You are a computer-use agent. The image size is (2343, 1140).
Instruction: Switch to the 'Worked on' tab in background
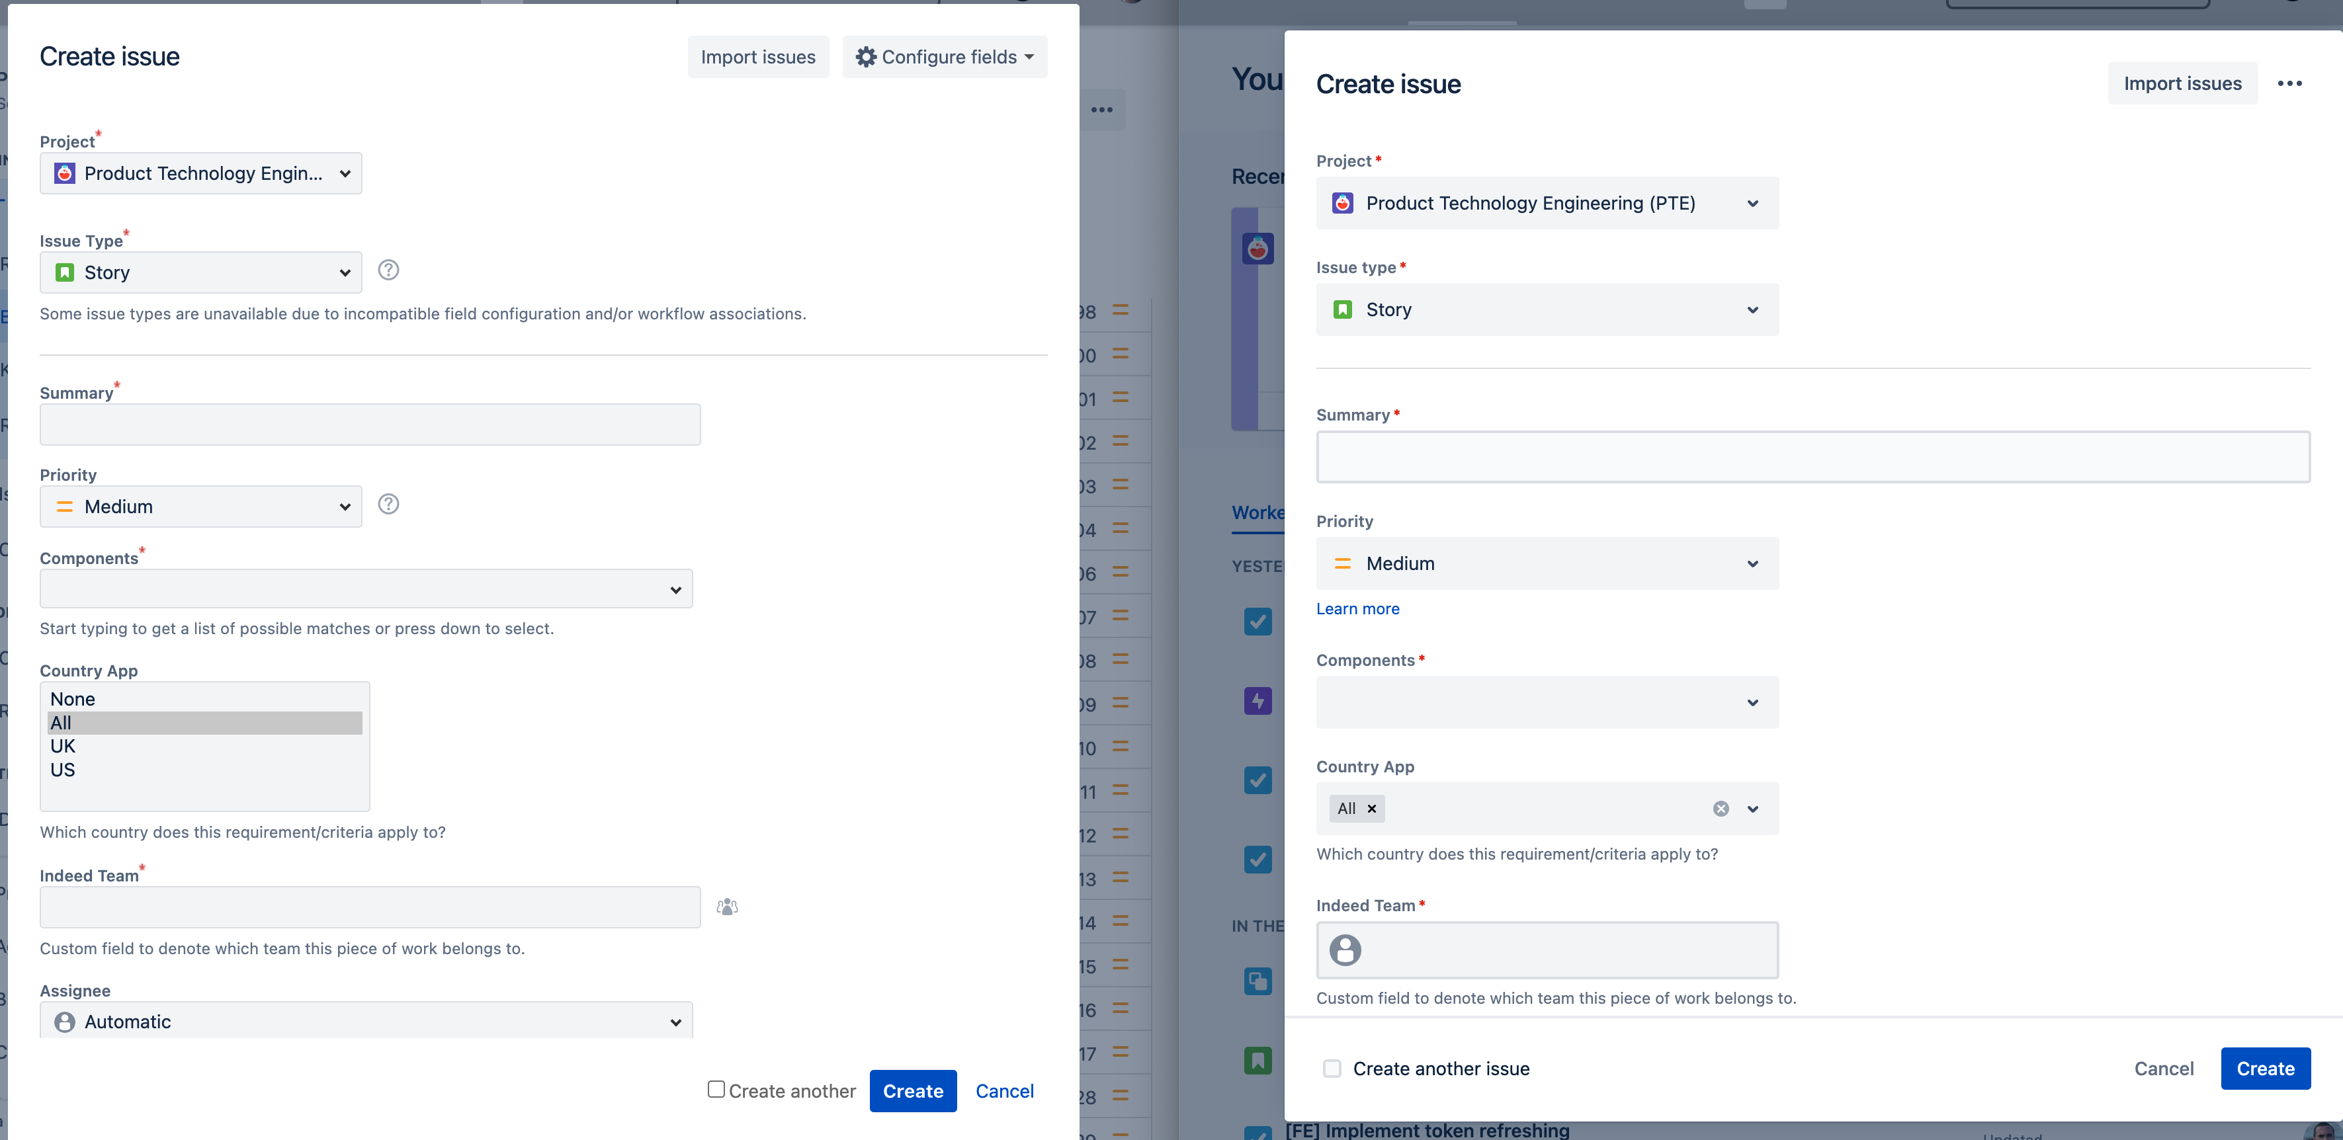(x=1258, y=512)
